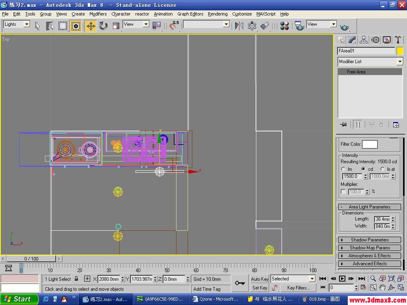
Task: Switch to the Display command panel tab
Action: pos(386,40)
